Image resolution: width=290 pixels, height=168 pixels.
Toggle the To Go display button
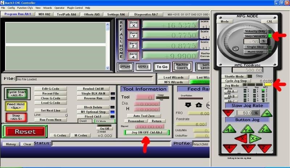(x=162, y=67)
